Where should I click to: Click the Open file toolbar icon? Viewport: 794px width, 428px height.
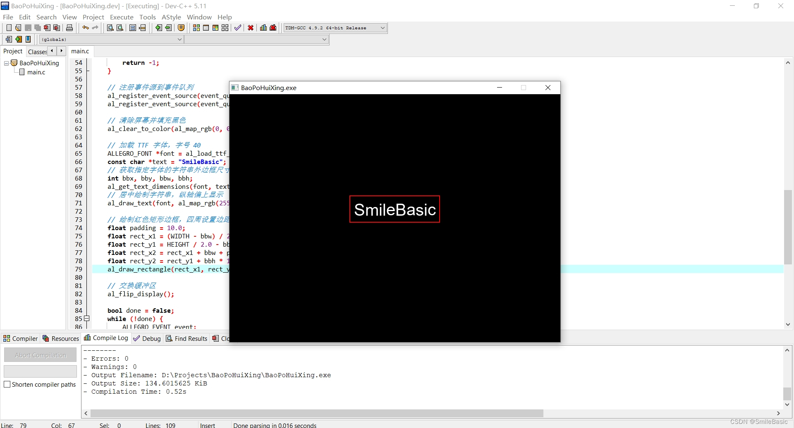[x=18, y=28]
